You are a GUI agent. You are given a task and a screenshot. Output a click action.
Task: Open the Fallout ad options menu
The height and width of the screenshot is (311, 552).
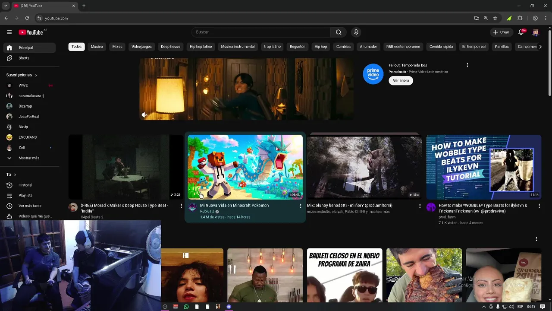coord(467,65)
